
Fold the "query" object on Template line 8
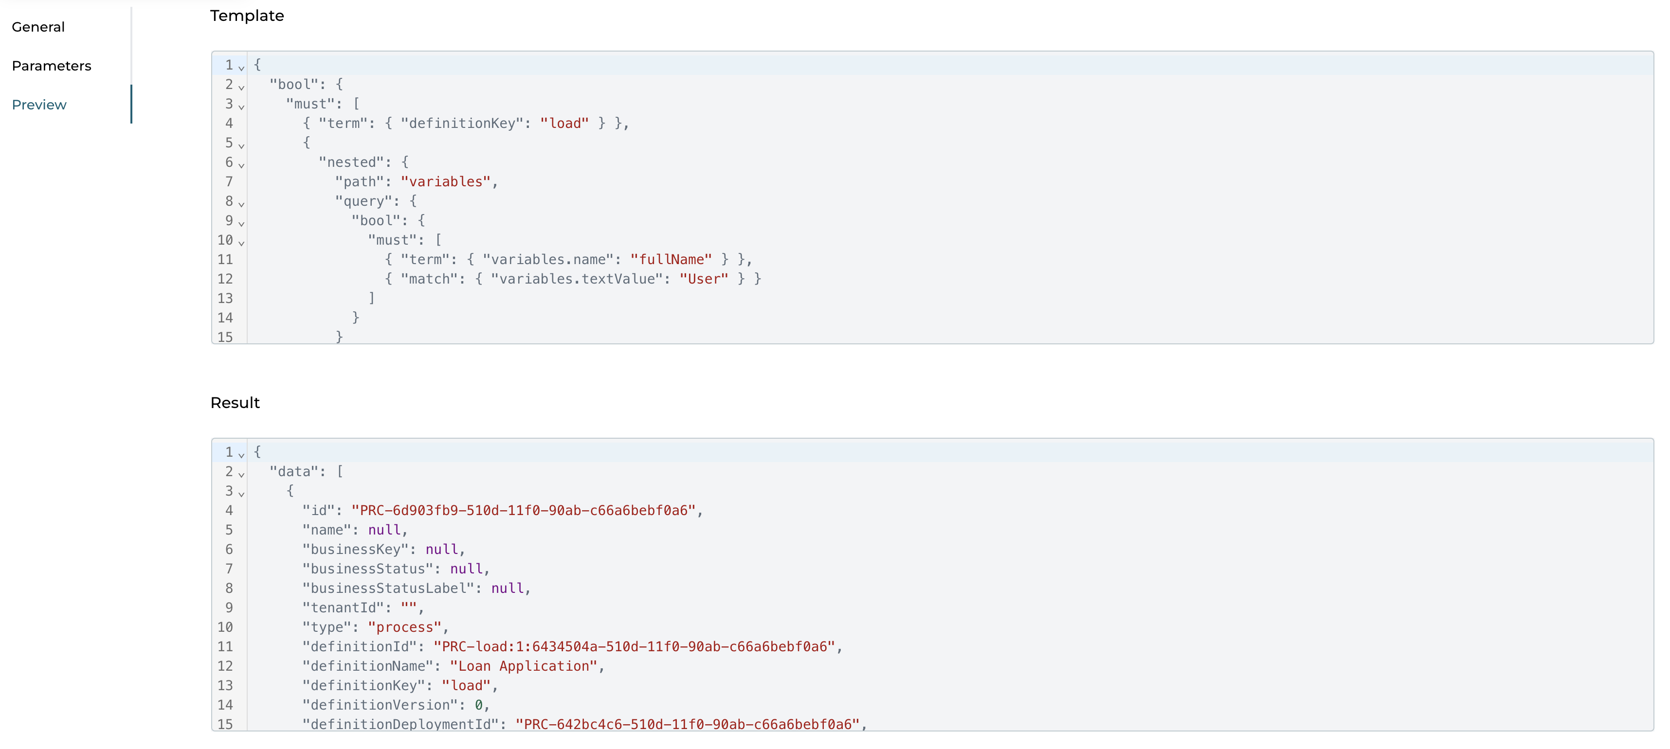240,203
